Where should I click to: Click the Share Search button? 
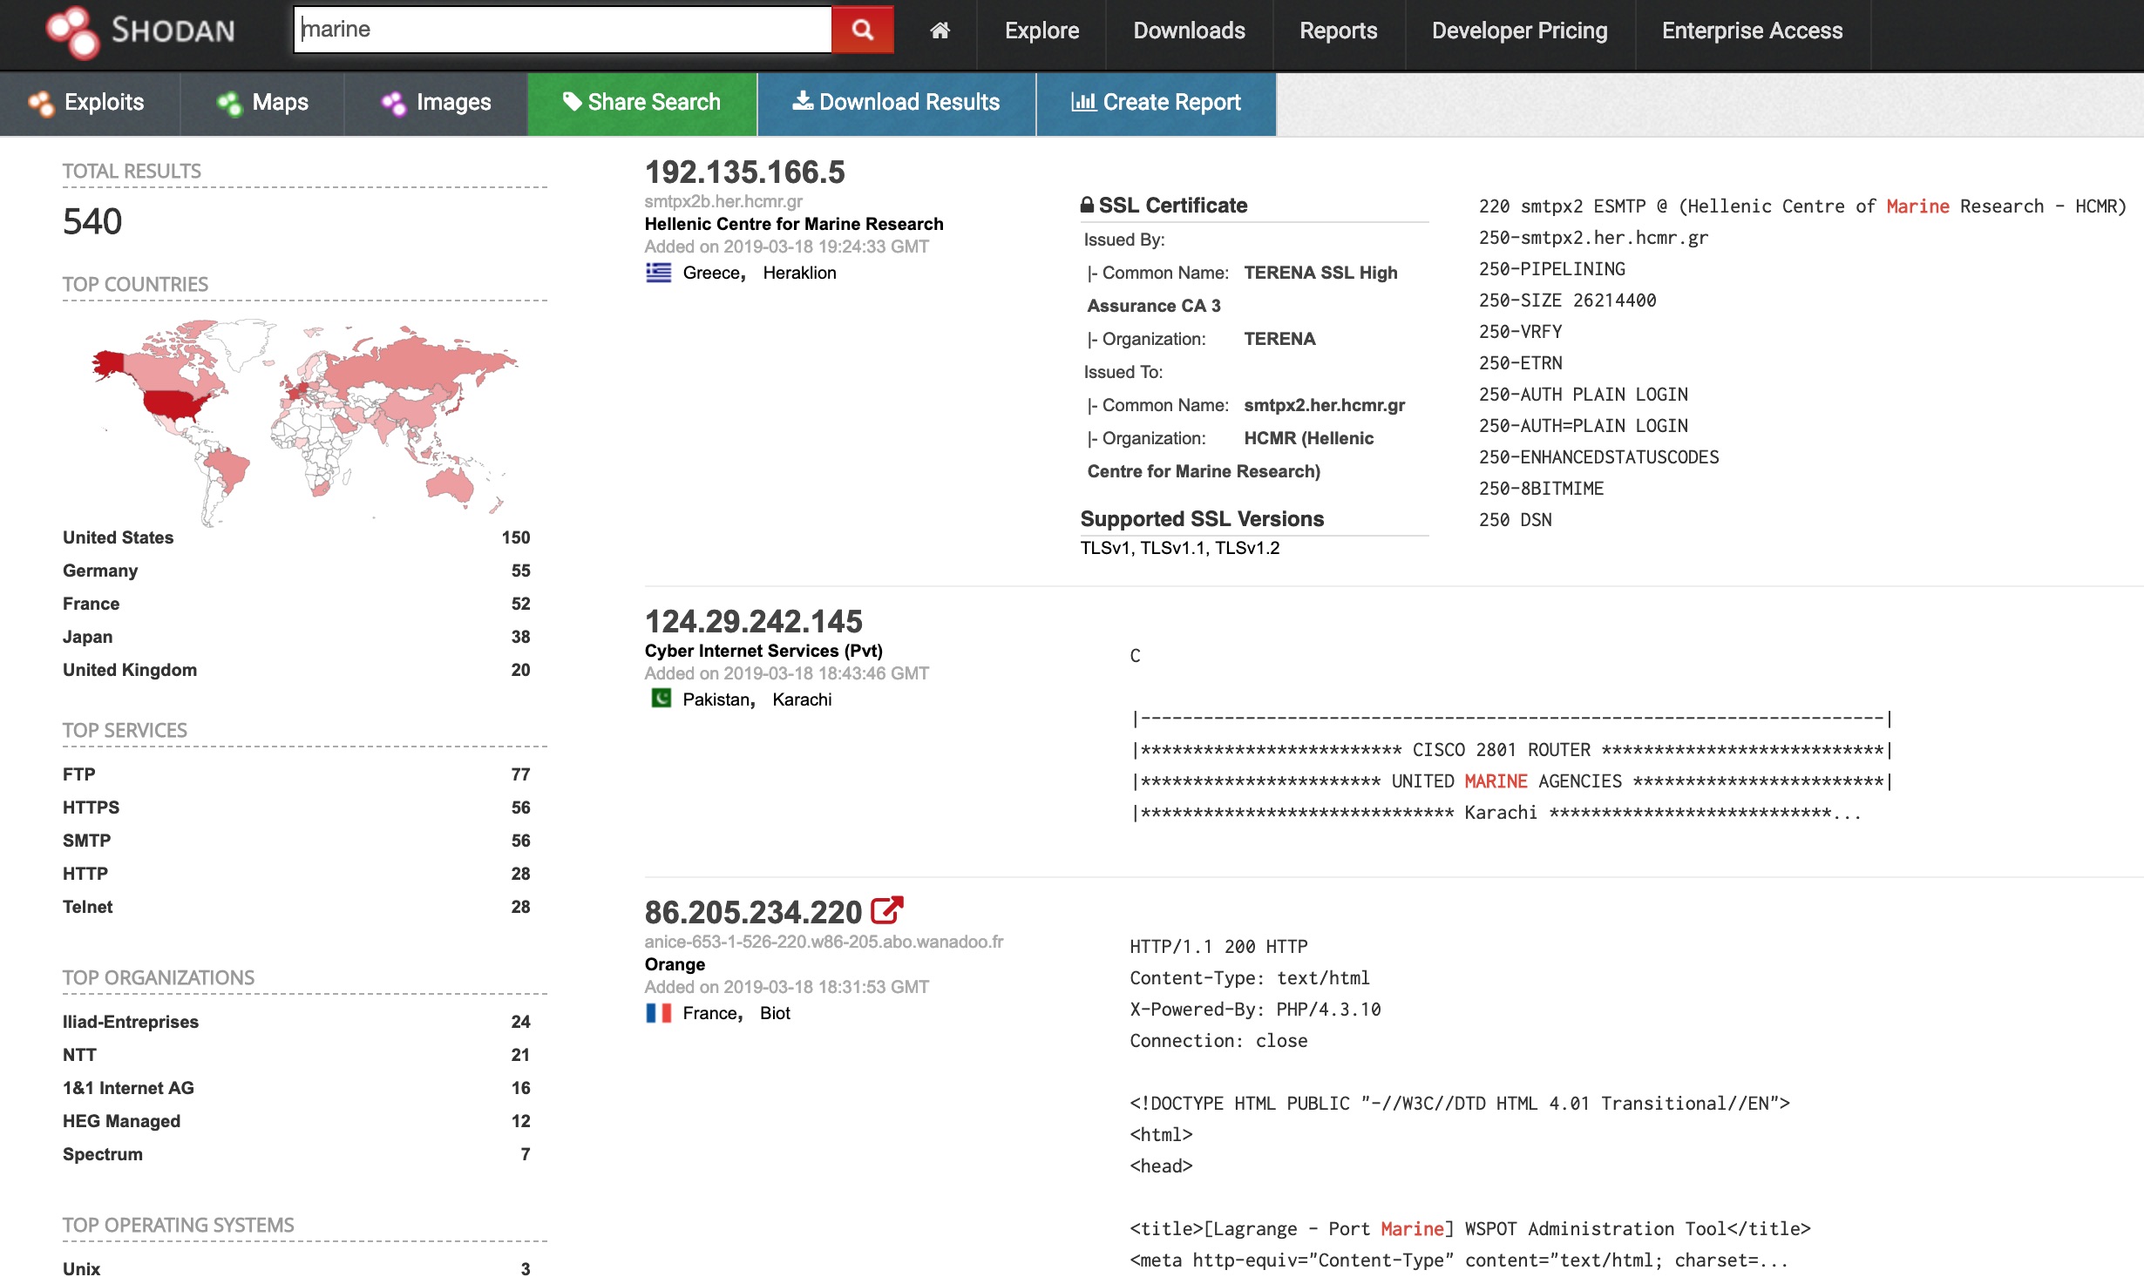(641, 103)
